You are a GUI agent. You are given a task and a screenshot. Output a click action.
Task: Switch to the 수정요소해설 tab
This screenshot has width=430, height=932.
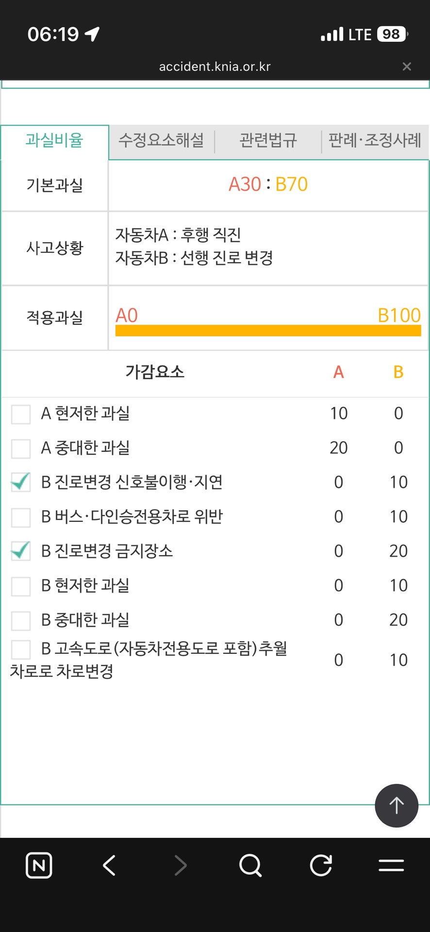161,140
